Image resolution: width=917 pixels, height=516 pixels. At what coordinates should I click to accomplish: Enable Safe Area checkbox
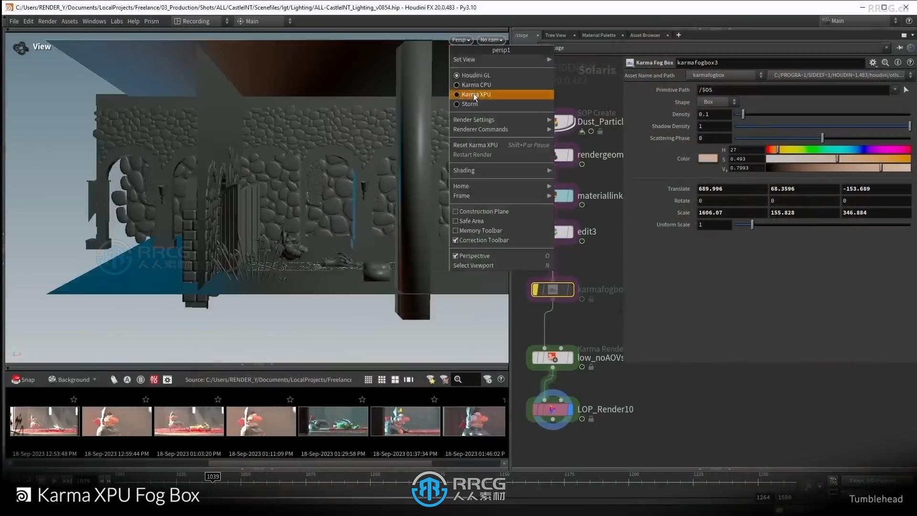pos(456,221)
